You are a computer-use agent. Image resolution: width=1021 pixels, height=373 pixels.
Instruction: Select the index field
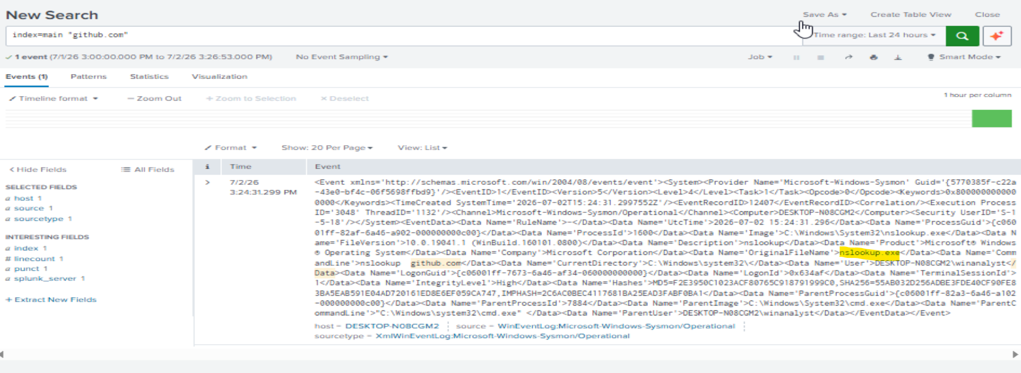pos(26,248)
